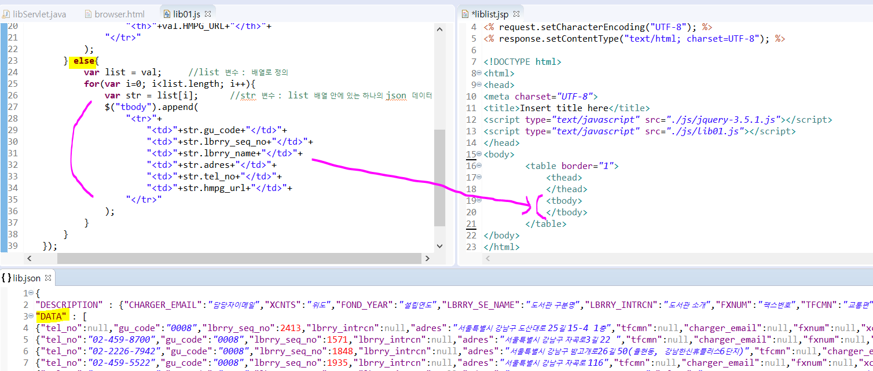Click the lib01.js vertical scrollbar thumb

click(440, 177)
